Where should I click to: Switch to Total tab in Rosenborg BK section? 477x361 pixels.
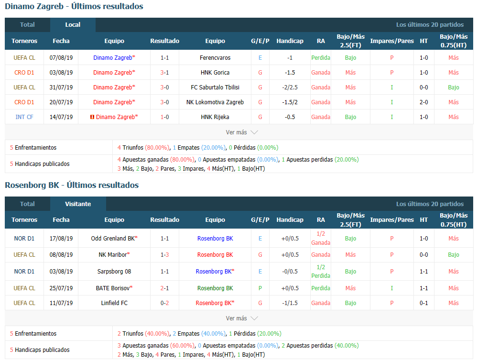[27, 204]
